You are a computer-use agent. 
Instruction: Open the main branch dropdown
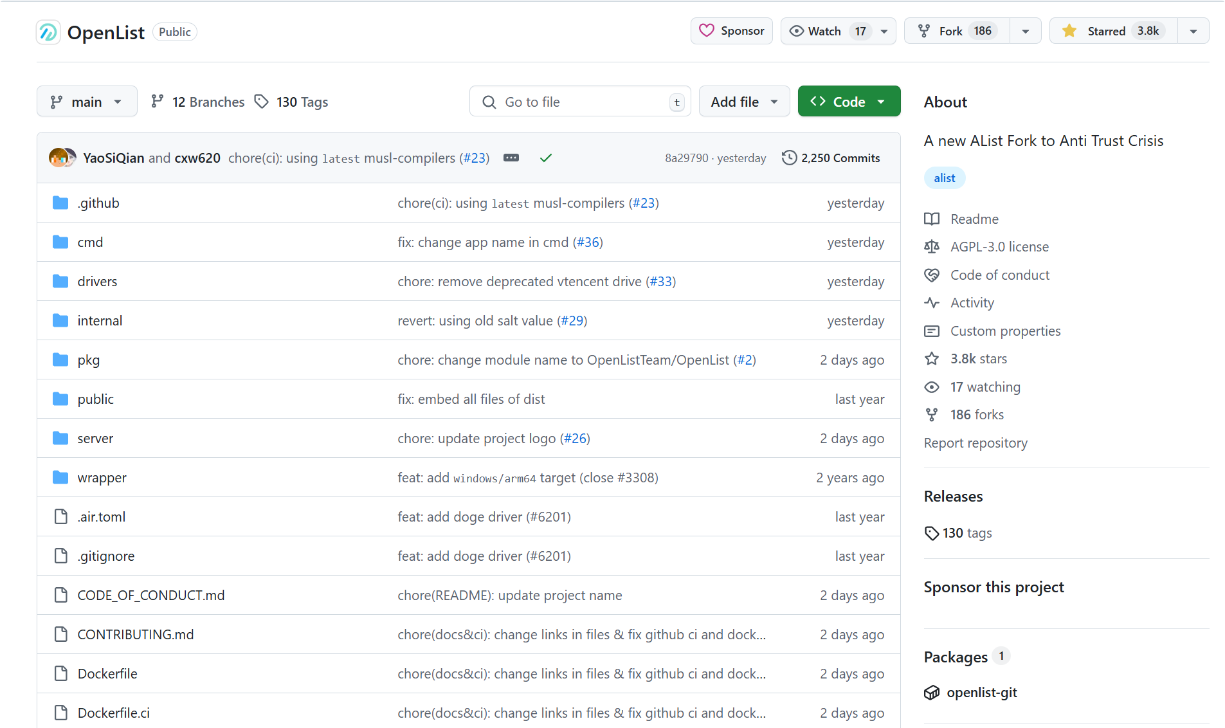tap(87, 102)
